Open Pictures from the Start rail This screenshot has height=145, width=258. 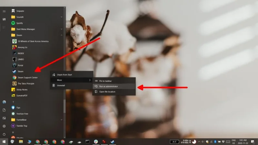[x=4, y=118]
